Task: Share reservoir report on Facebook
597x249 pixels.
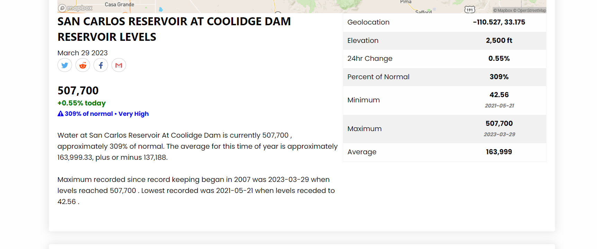Action: (101, 65)
